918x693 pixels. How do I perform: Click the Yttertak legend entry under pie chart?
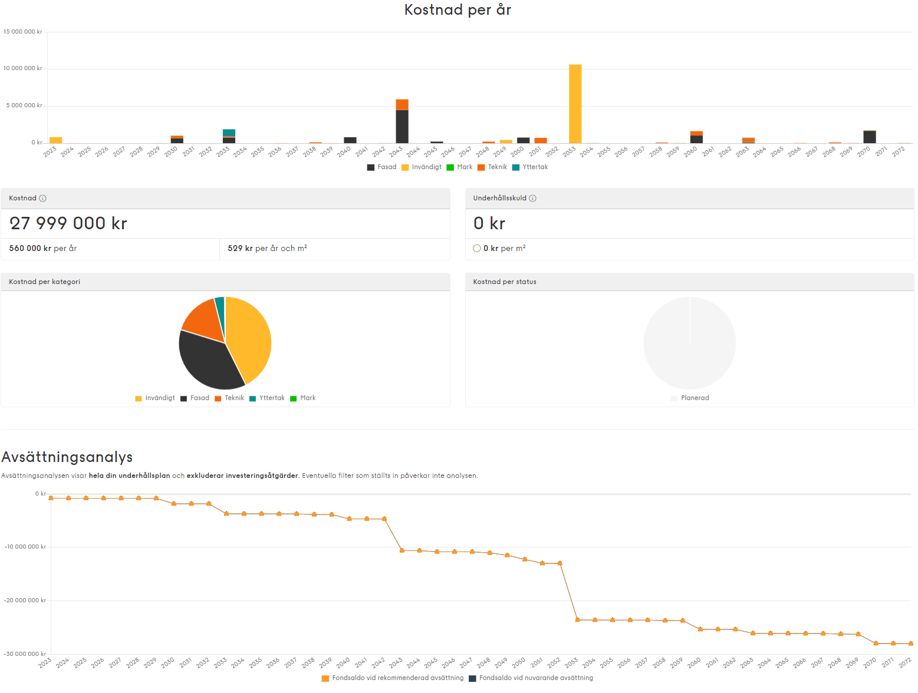[266, 398]
